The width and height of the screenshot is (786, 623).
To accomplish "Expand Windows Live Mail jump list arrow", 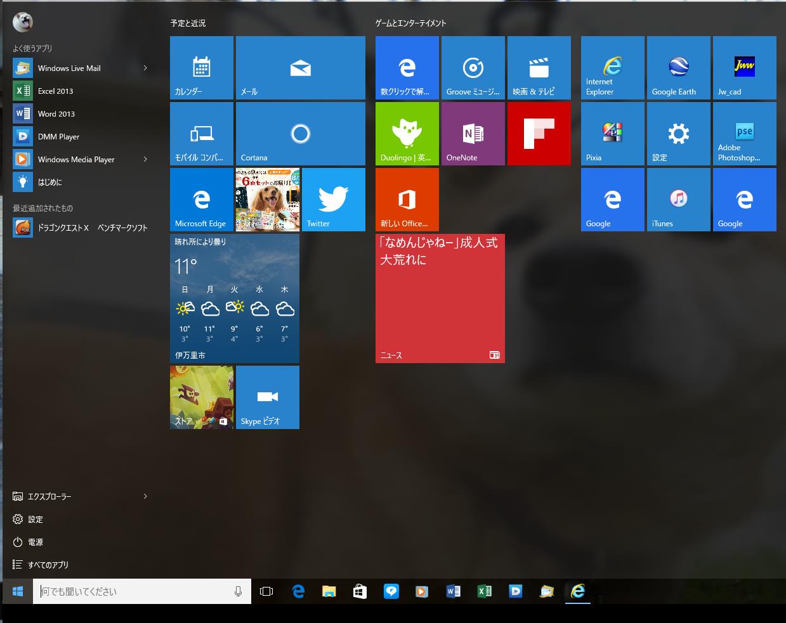I will point(145,68).
